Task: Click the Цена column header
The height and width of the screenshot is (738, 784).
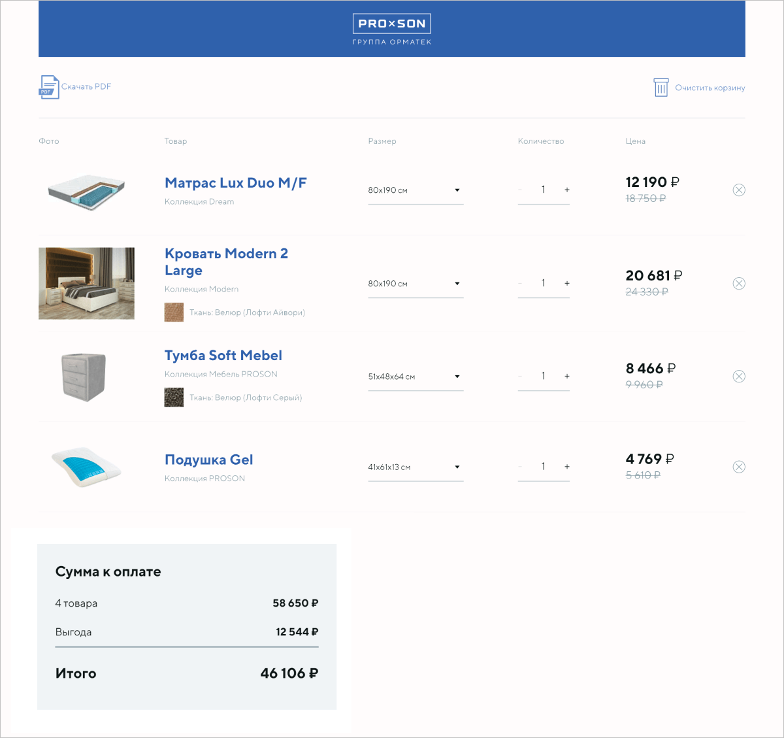Action: coord(636,141)
